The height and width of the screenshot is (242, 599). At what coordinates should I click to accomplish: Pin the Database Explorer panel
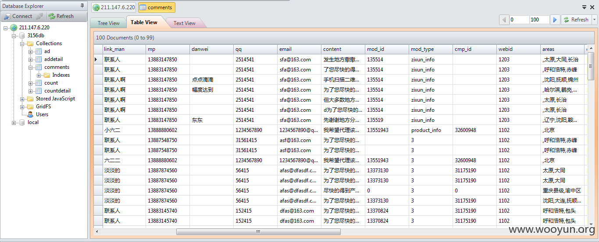[x=82, y=6]
